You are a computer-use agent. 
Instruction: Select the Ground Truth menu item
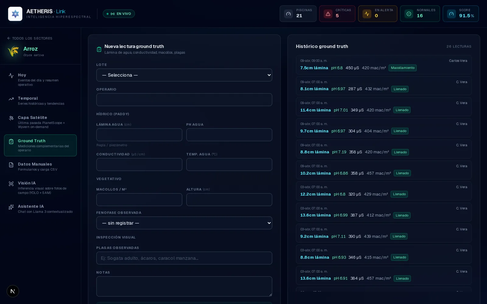tap(40, 145)
